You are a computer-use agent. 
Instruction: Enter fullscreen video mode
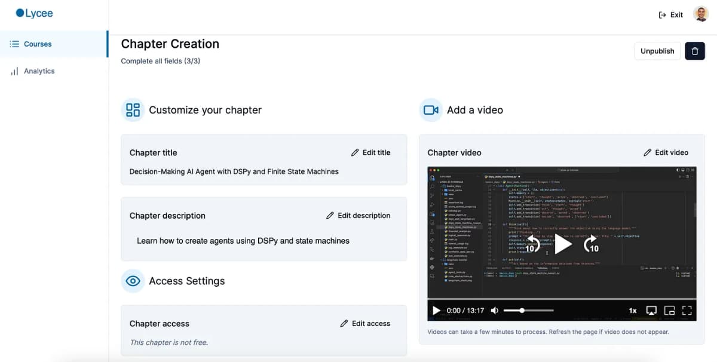[687, 311]
